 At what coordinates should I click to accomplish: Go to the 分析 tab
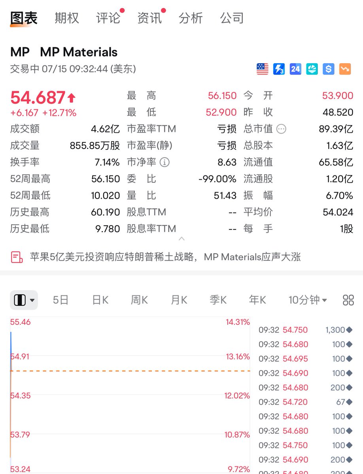pyautogui.click(x=191, y=18)
